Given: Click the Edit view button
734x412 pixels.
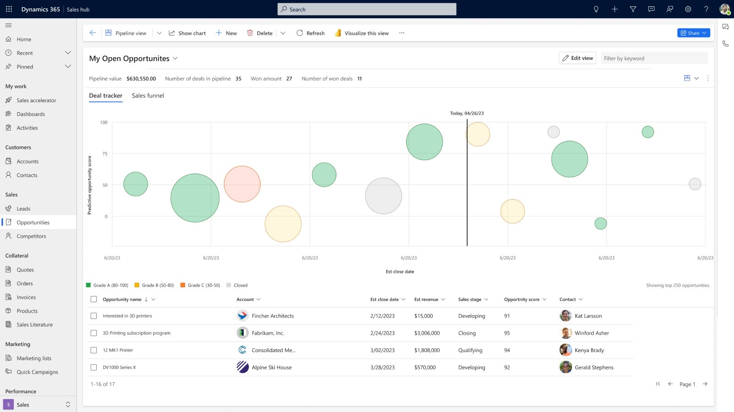Looking at the screenshot, I should coord(577,58).
